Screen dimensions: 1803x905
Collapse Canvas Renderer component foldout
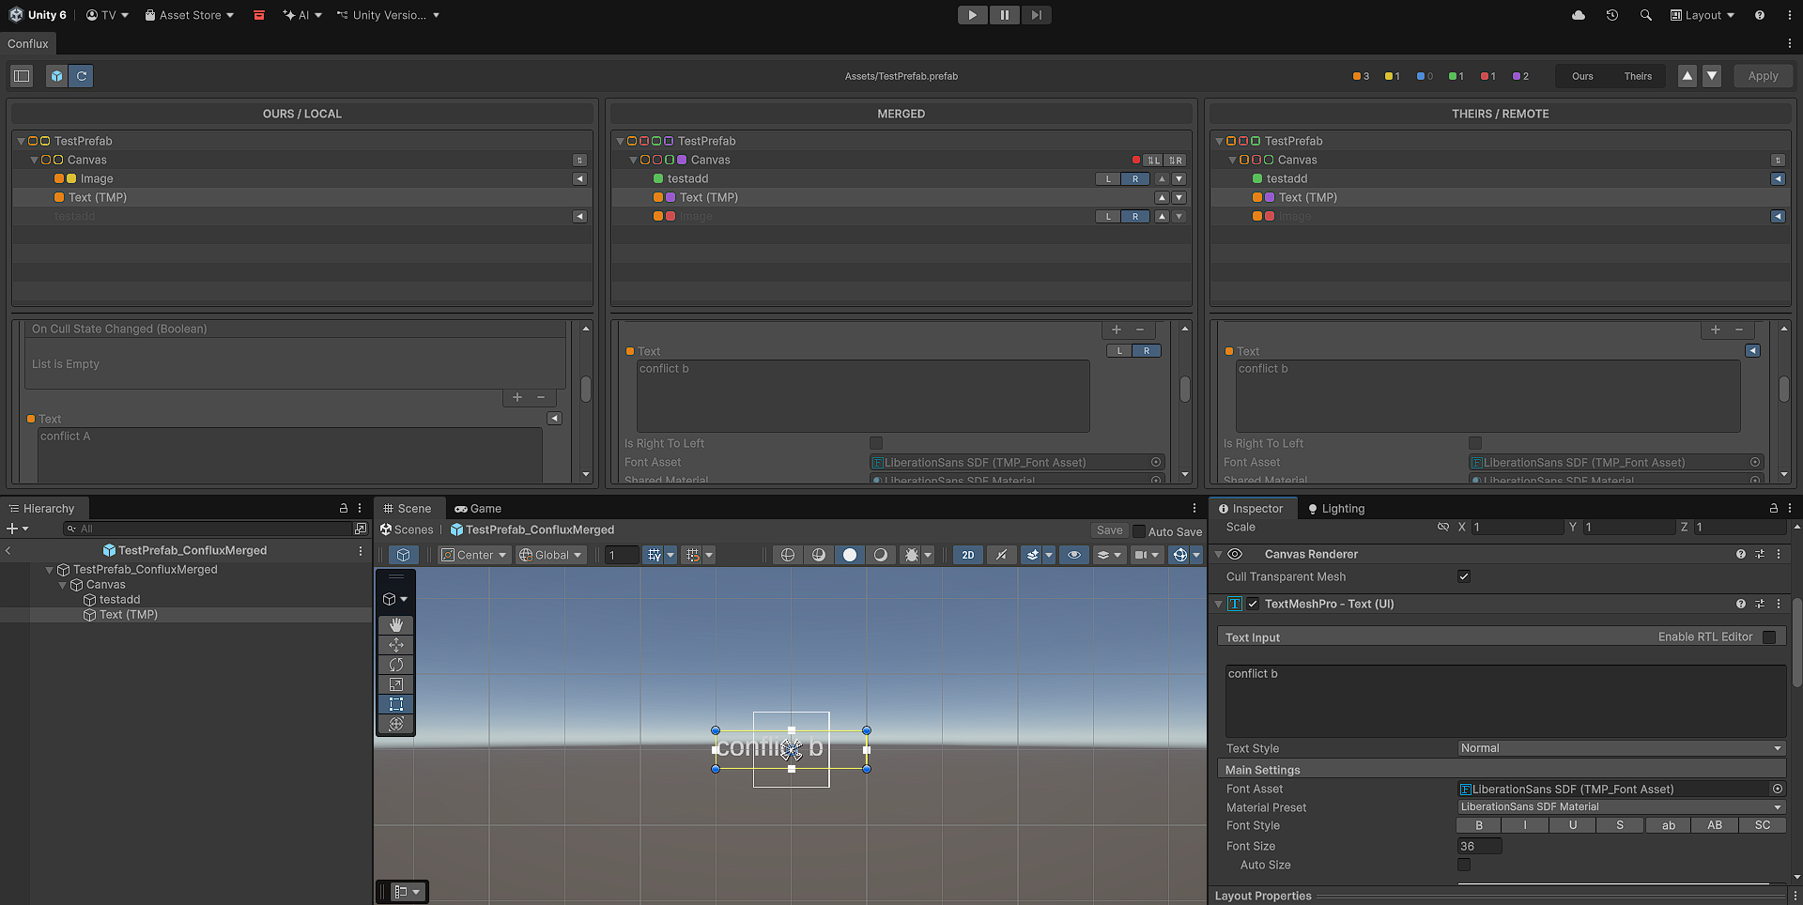tap(1219, 554)
